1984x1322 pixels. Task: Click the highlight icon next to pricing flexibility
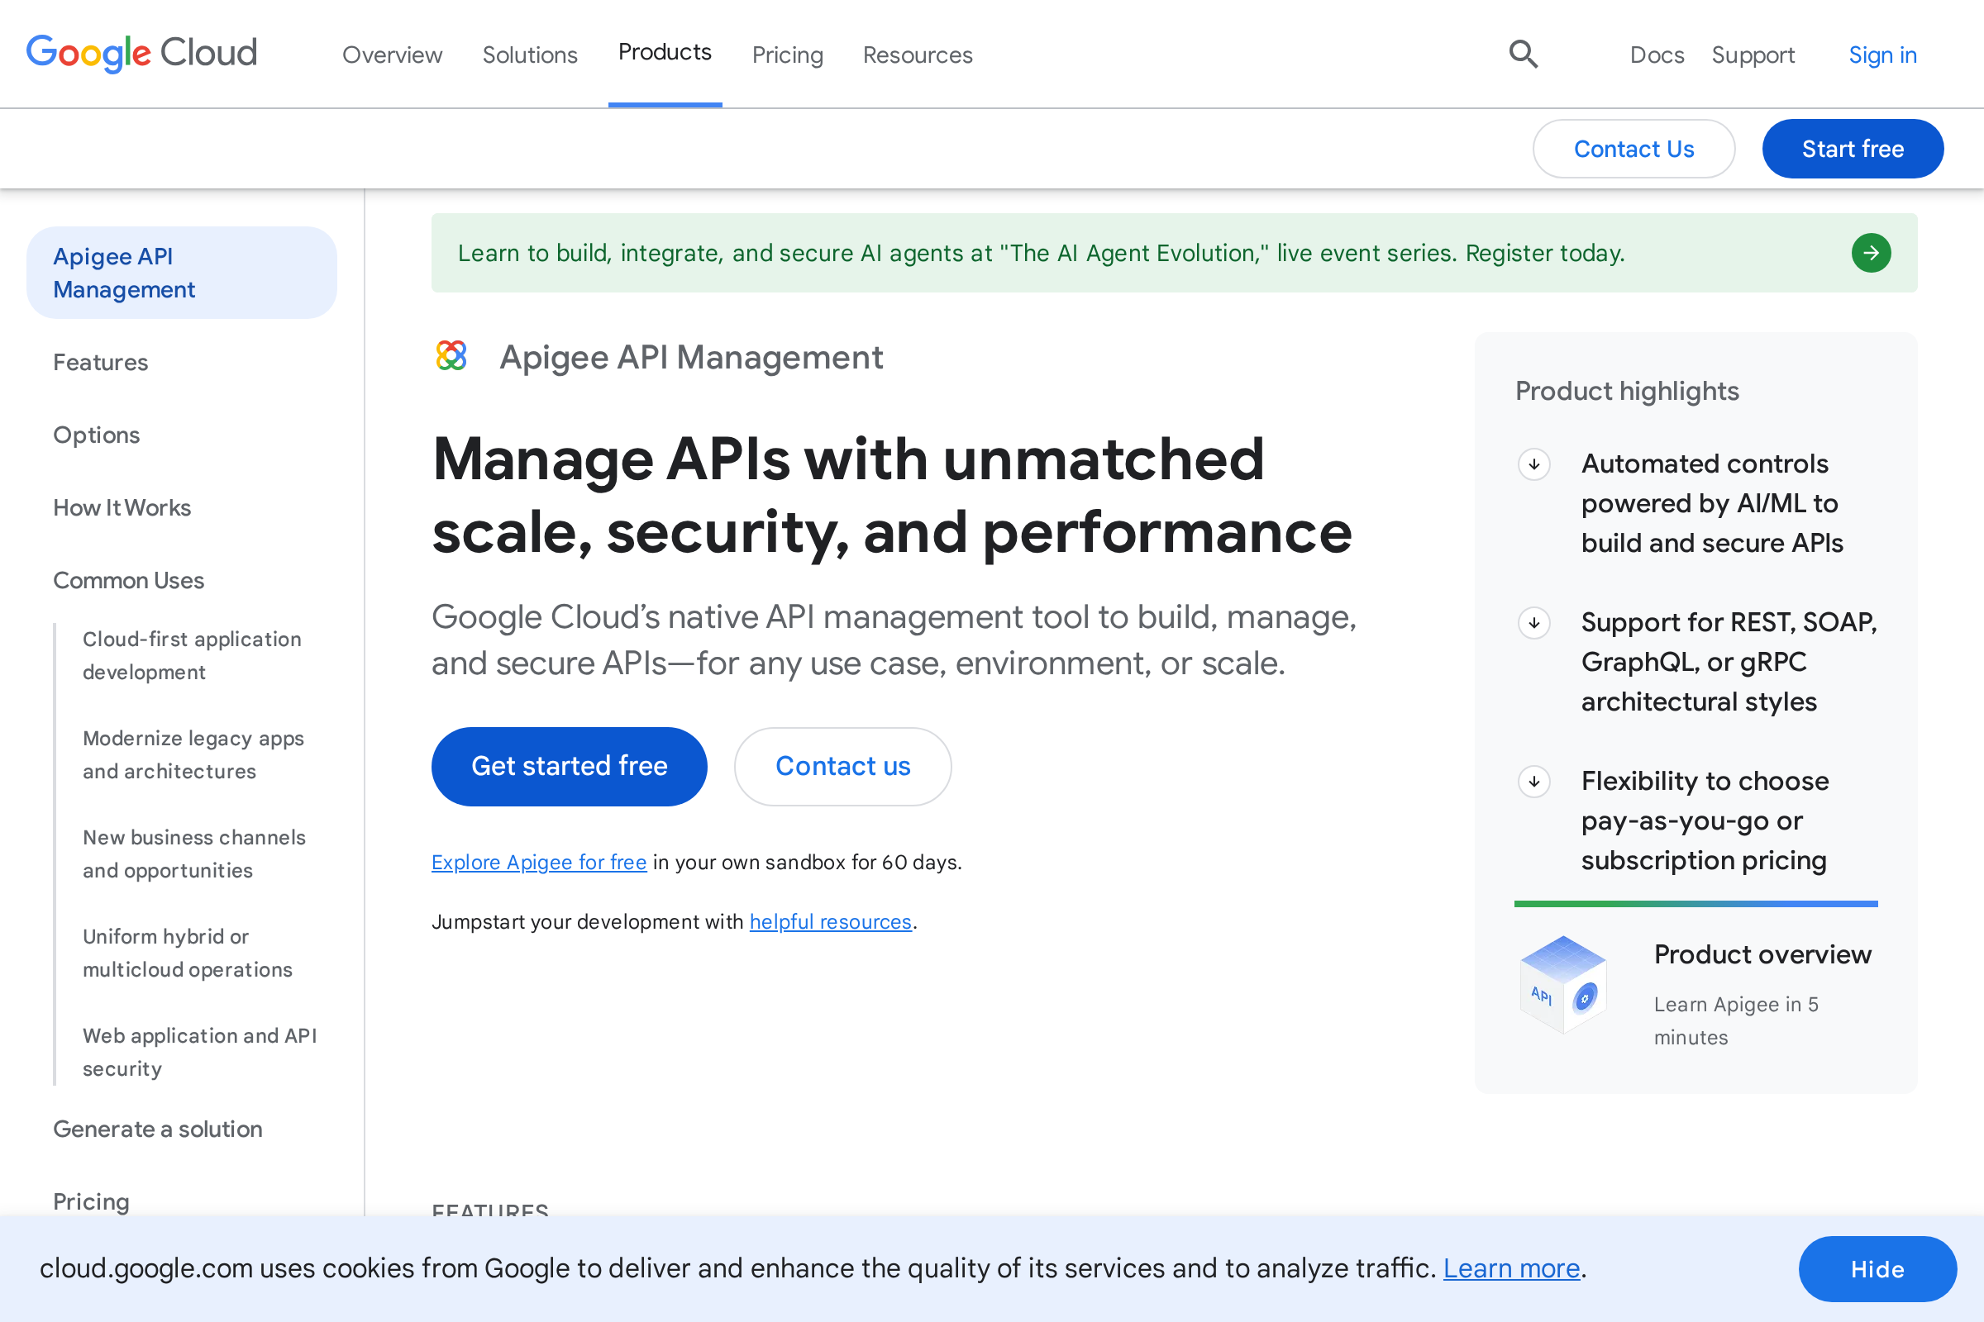[1534, 782]
